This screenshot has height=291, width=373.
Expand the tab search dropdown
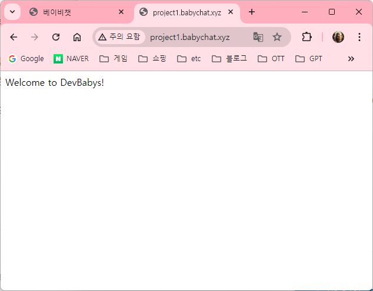coord(12,12)
